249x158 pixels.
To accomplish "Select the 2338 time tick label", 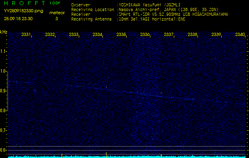I will 192,35.
